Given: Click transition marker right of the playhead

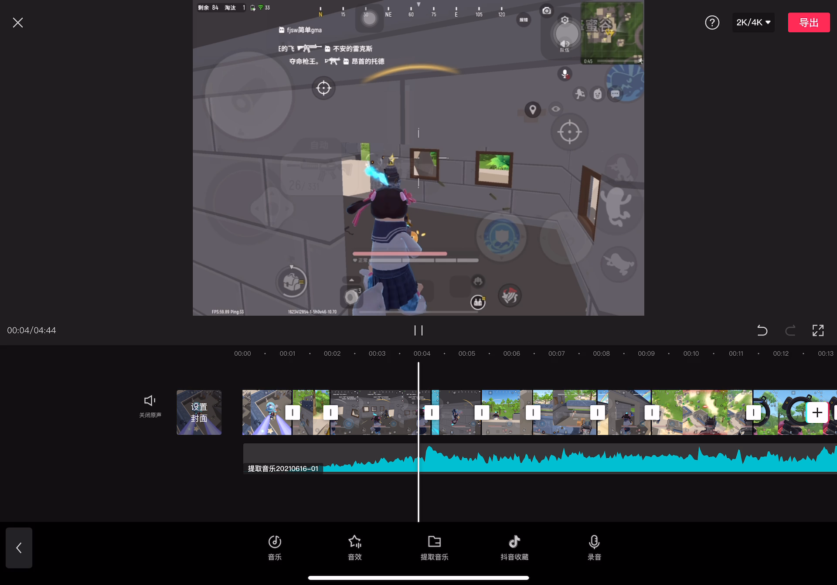Looking at the screenshot, I should pyautogui.click(x=432, y=412).
